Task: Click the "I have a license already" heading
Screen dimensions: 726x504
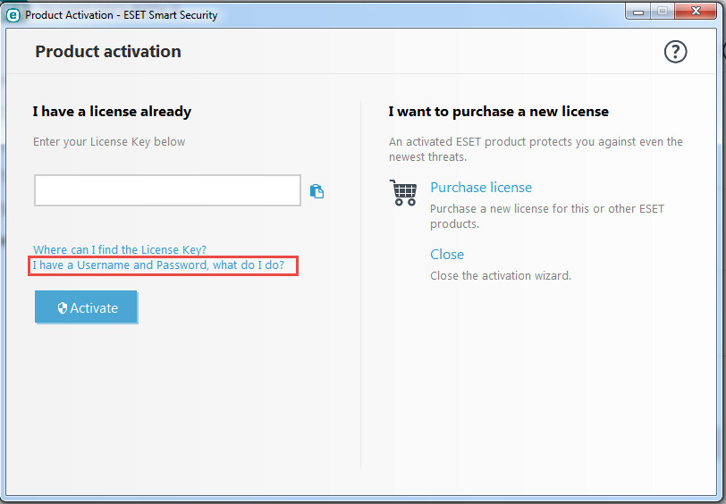Action: point(112,112)
